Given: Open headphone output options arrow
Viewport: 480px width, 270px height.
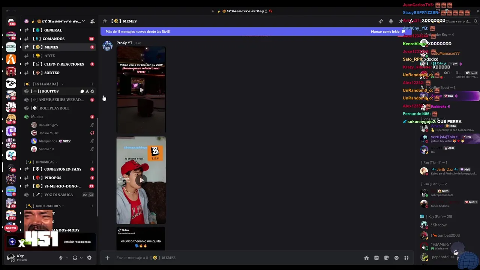Looking at the screenshot, I should (x=81, y=258).
